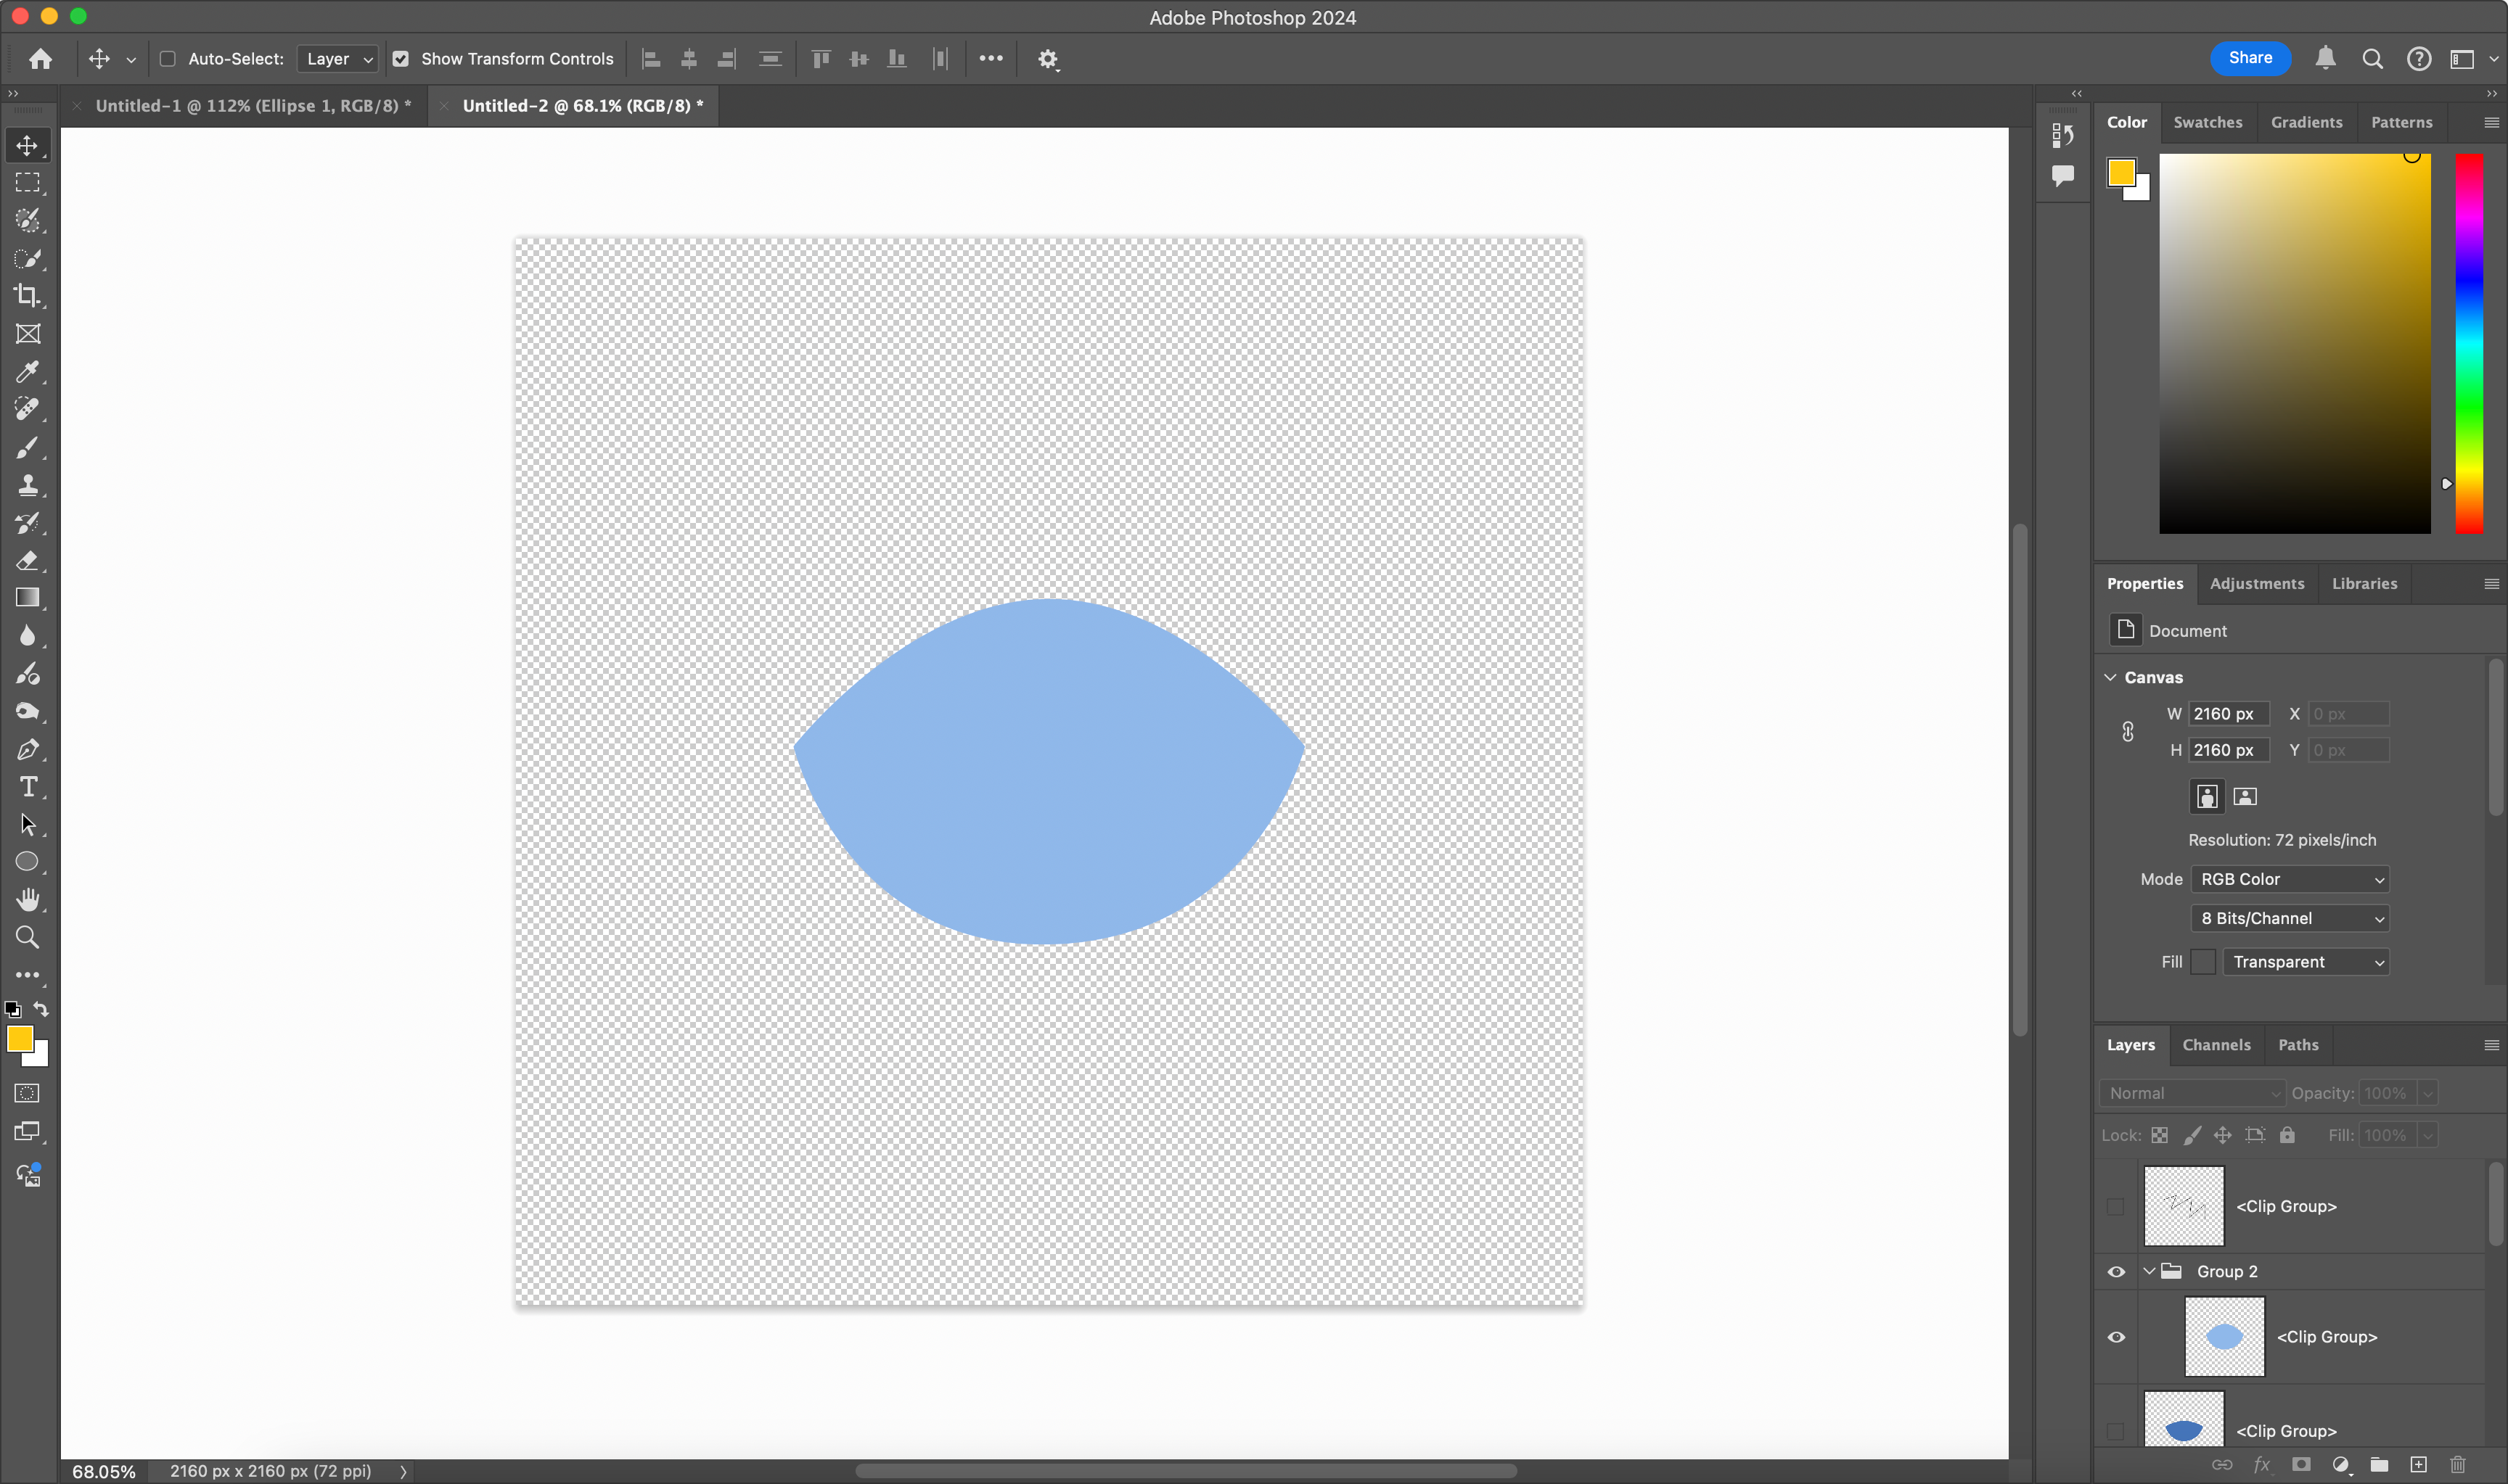The height and width of the screenshot is (1484, 2508).
Task: Select the Rectangular Marquee tool
Action: (27, 182)
